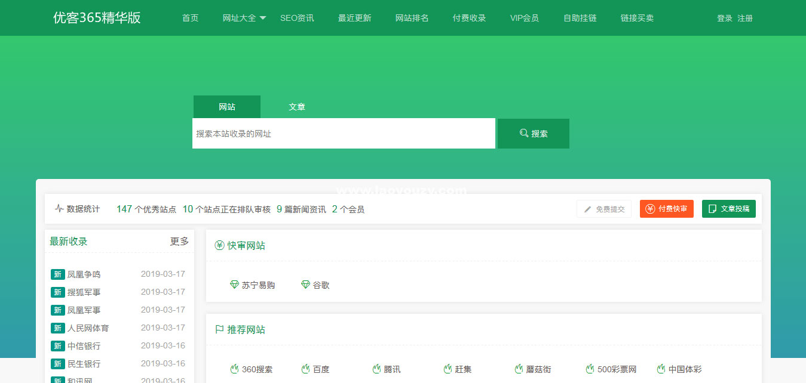
Task: Click the flame icon beside 百度
Action: pos(305,369)
